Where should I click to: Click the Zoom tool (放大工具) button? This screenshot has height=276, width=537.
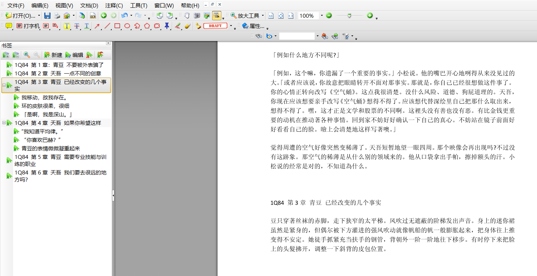245,16
